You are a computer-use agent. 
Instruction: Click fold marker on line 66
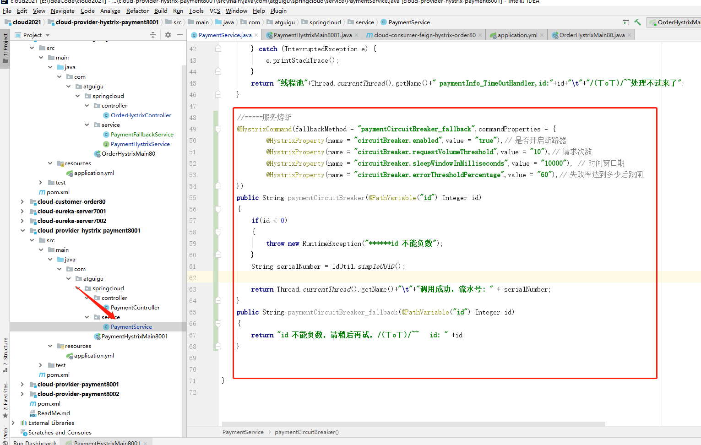click(x=218, y=324)
